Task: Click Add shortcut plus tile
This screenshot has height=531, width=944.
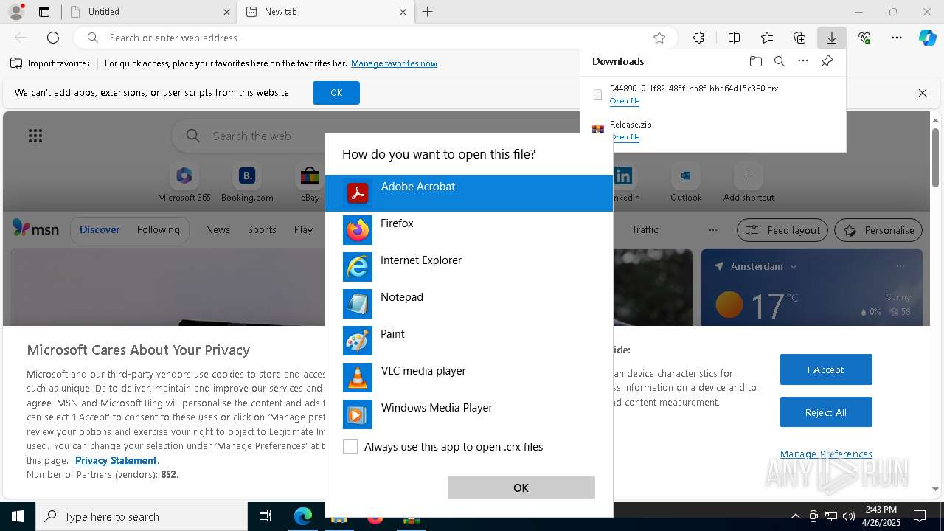Action: click(749, 182)
